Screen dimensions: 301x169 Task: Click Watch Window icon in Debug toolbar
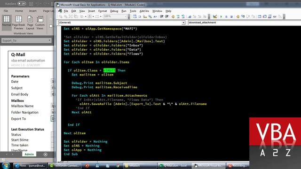coord(269,17)
